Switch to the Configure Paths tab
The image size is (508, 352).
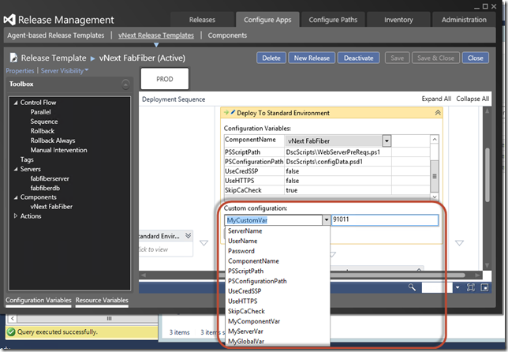click(334, 20)
